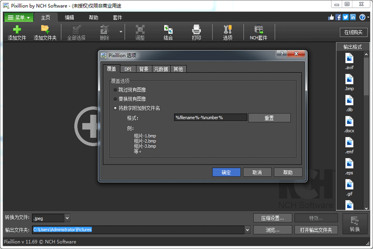
Task: Pick the .eps output format icon
Action: (x=349, y=164)
